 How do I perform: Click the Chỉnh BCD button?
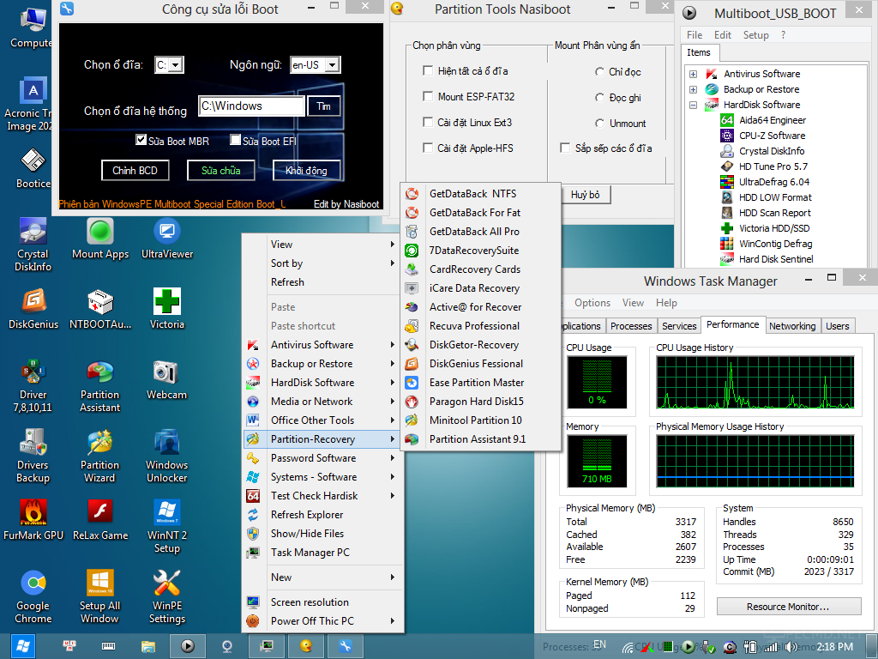[x=135, y=171]
